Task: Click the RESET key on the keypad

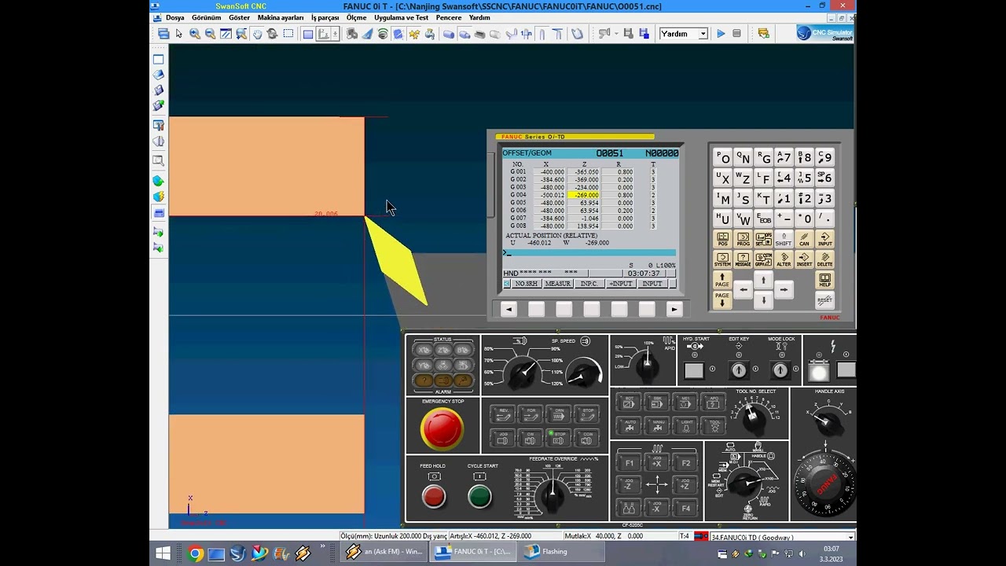Action: [824, 300]
